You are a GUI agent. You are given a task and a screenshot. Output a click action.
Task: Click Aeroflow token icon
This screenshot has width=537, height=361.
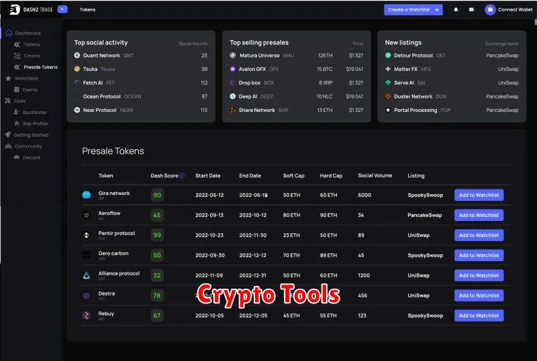point(87,215)
